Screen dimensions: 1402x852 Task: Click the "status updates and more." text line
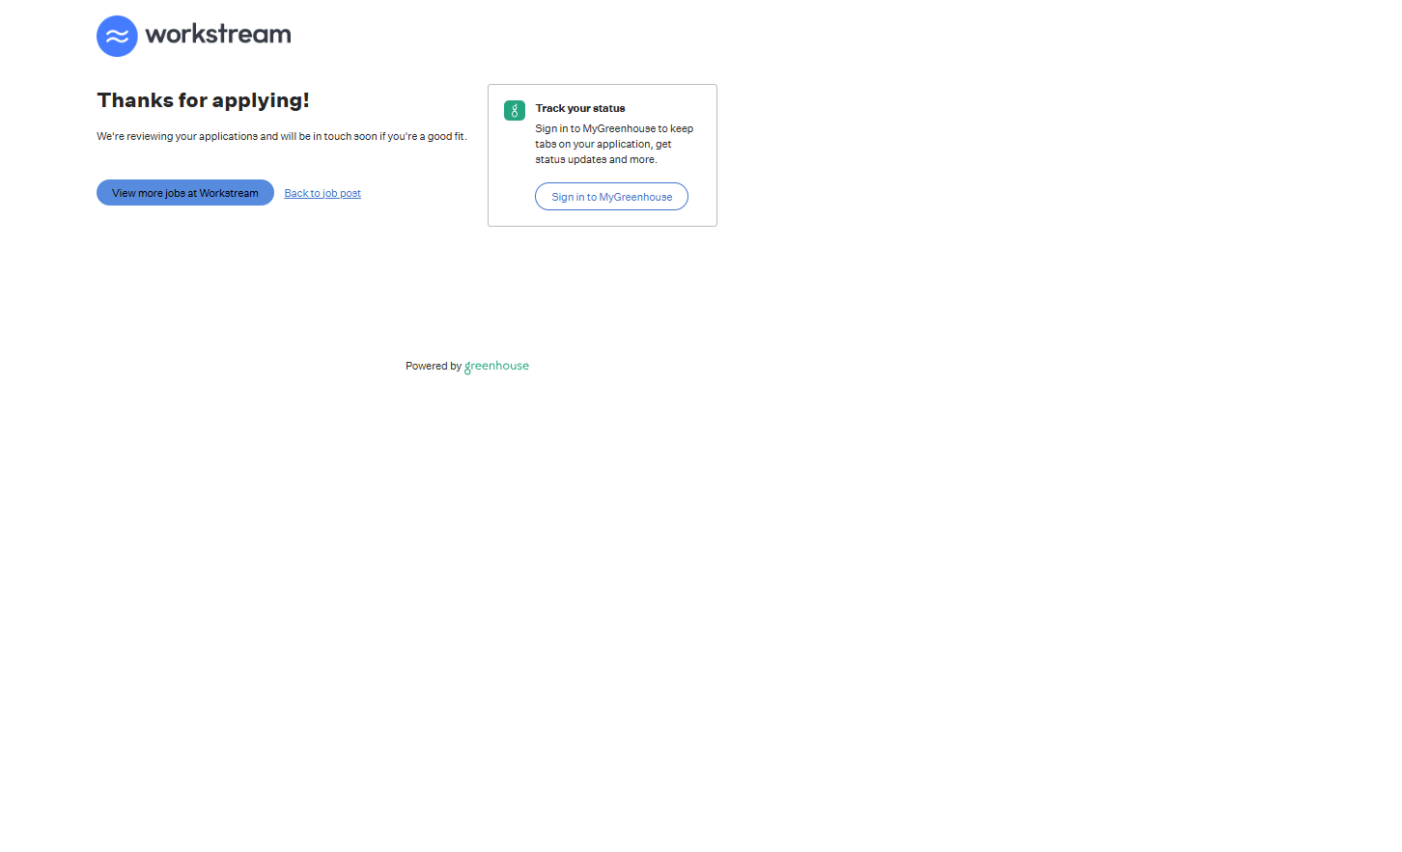[596, 160]
